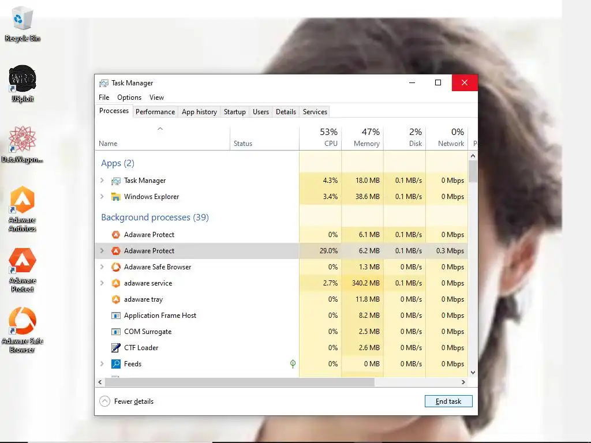Click the horizontal scrollbar right arrow

[463, 382]
